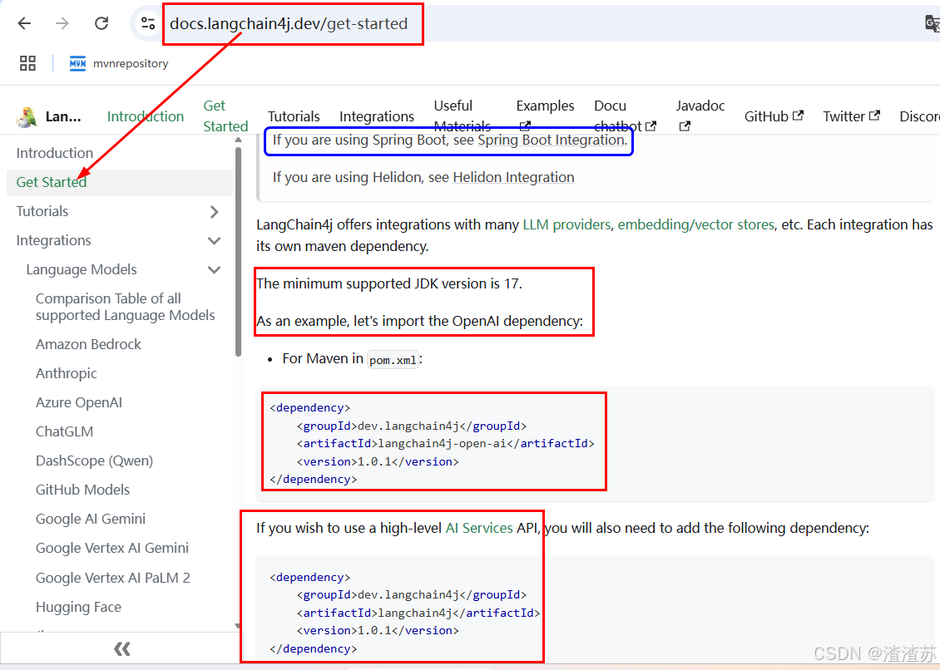Click the browser forward arrow
940x670 pixels.
(x=62, y=23)
